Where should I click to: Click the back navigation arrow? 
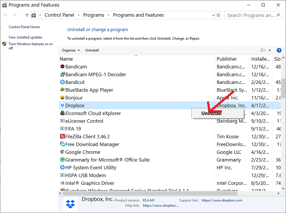(x=6, y=15)
